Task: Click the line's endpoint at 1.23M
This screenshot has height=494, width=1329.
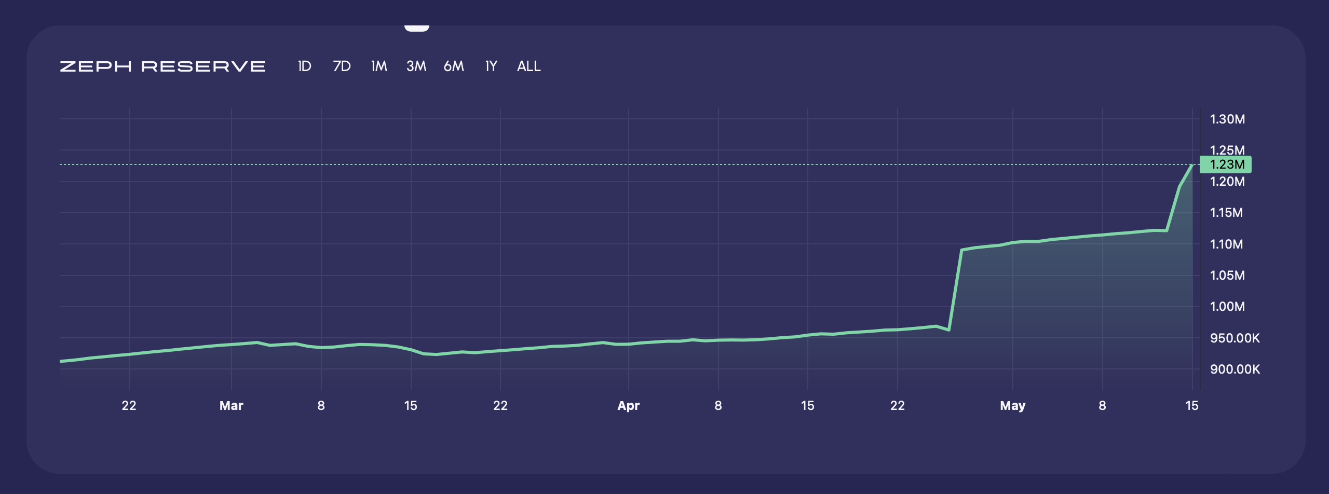Action: click(x=1191, y=165)
